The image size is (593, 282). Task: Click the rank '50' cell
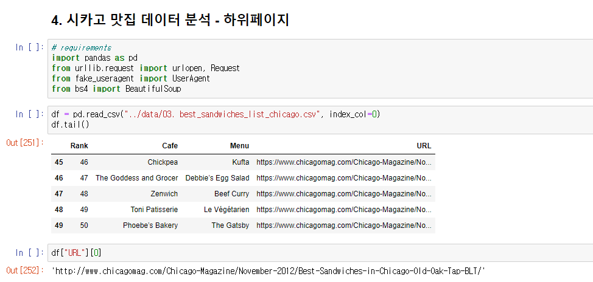[x=84, y=225]
